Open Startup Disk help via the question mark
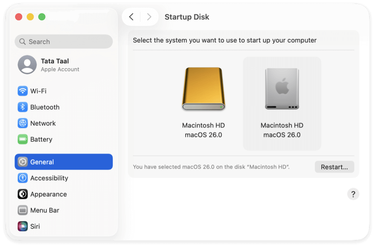 tap(353, 194)
